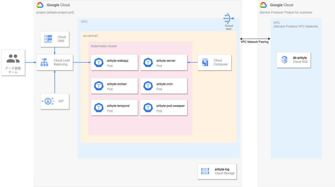Click the 'airbyte-cron' label text
Image resolution: width=335 pixels, height=187 pixels.
click(164, 84)
